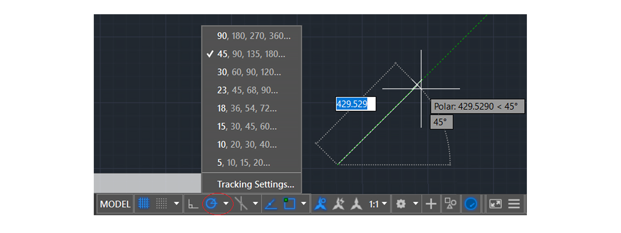Open snap mode dropdown arrow
The height and width of the screenshot is (233, 621).
(176, 204)
